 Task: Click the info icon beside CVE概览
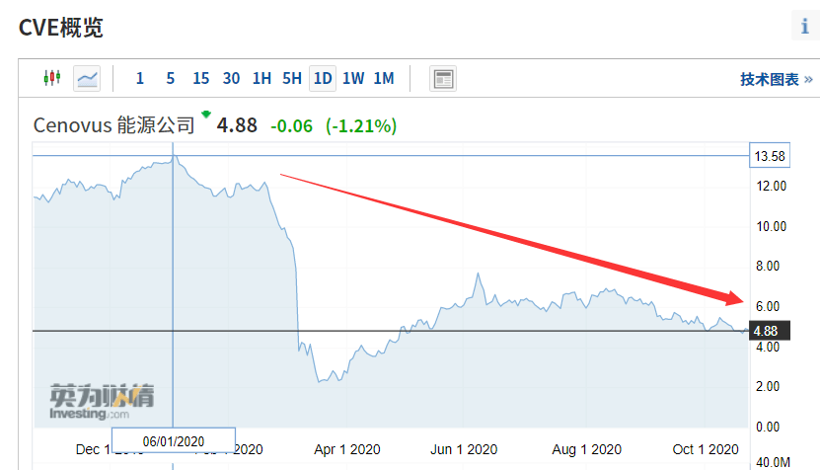coord(804,27)
